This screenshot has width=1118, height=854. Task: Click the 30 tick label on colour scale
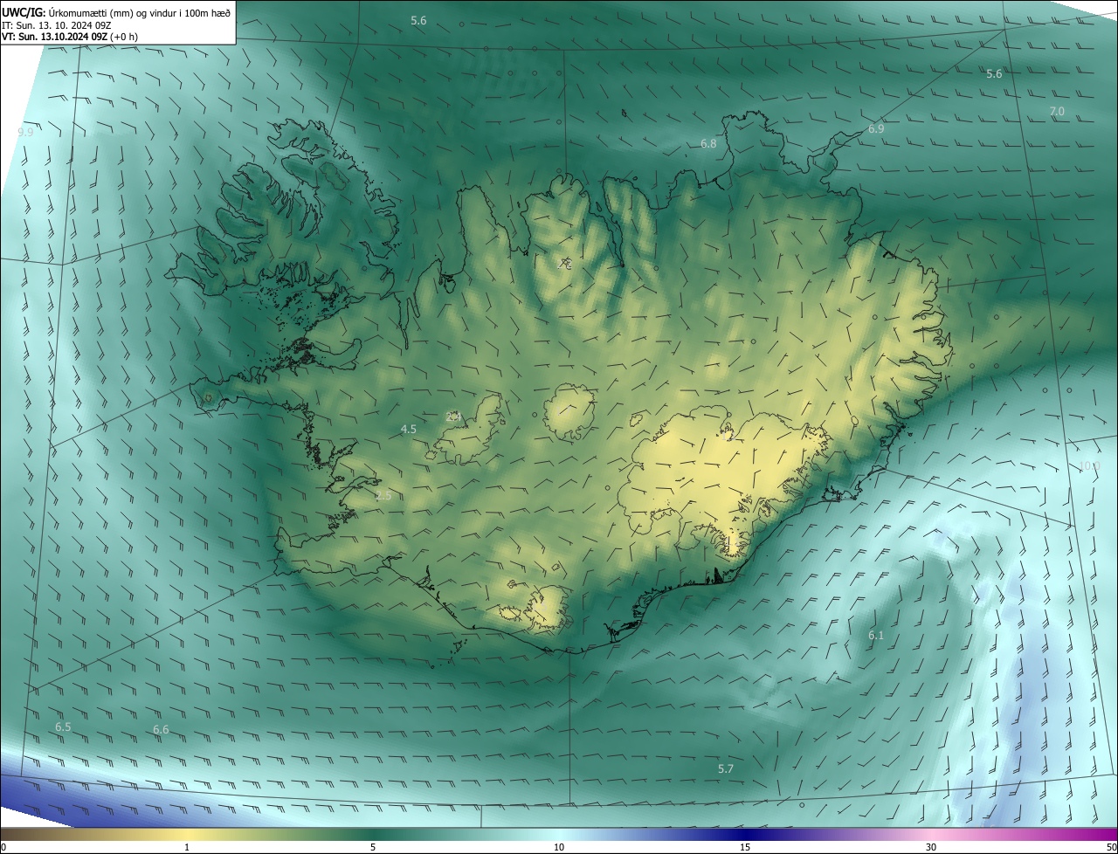[931, 848]
